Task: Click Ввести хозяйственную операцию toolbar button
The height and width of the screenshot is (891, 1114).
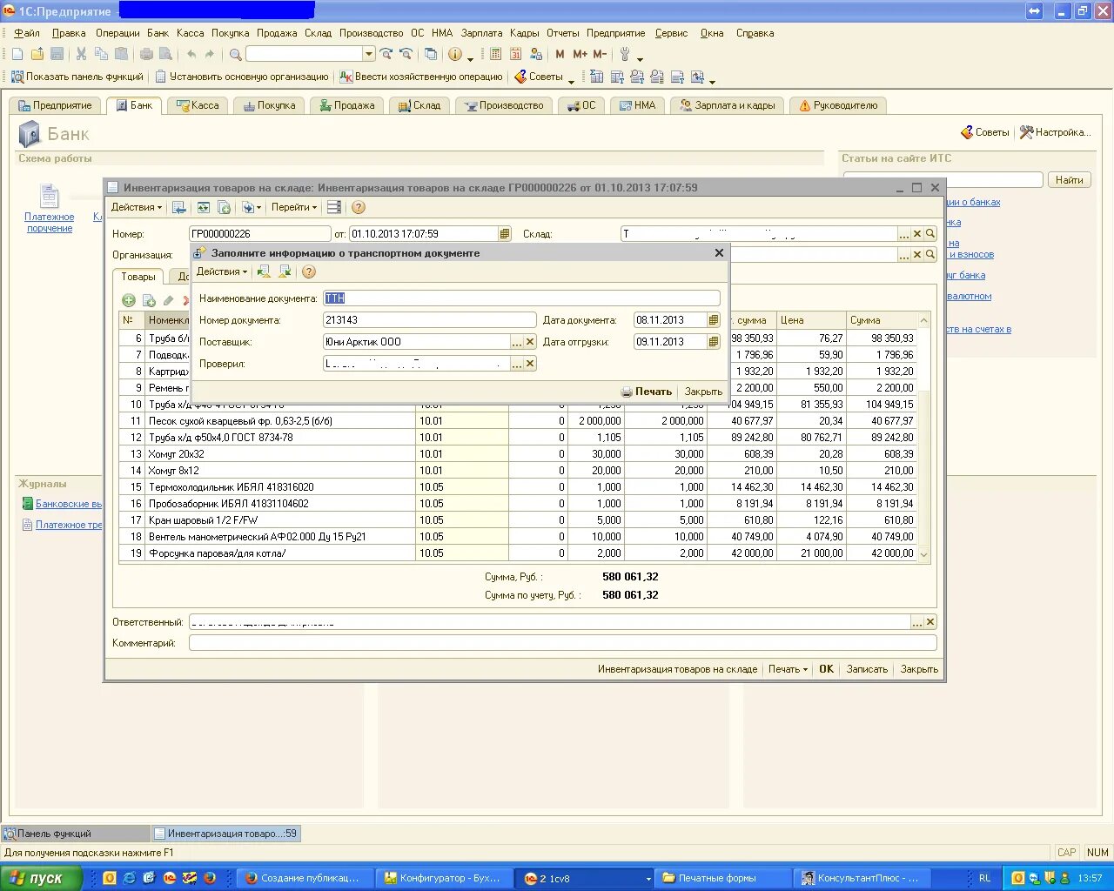Action: point(421,77)
